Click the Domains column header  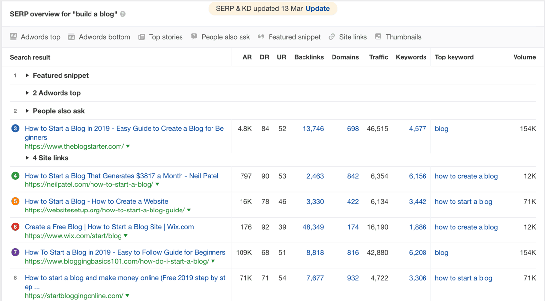coord(345,57)
